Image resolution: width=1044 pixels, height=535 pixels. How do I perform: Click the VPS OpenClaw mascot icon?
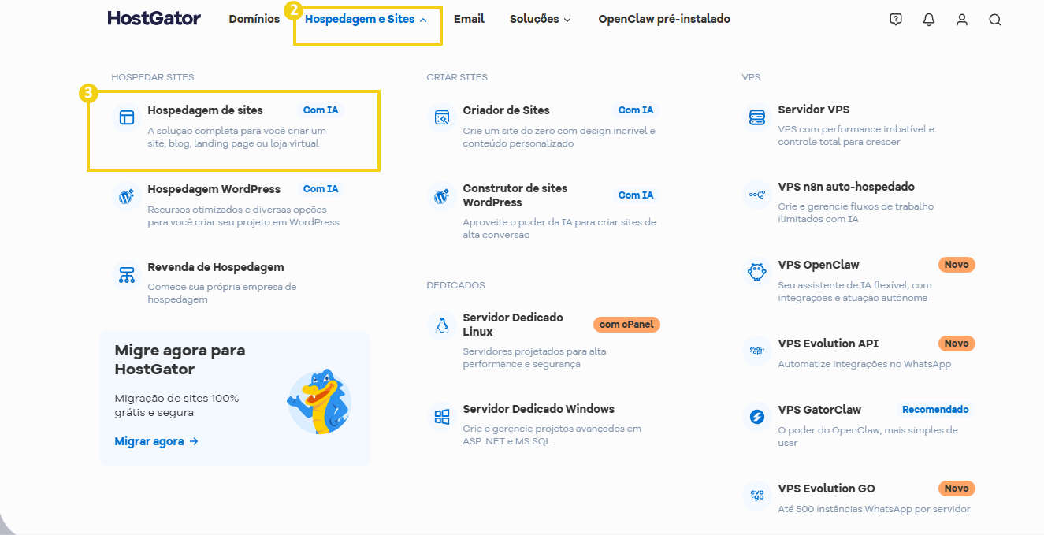(x=757, y=272)
